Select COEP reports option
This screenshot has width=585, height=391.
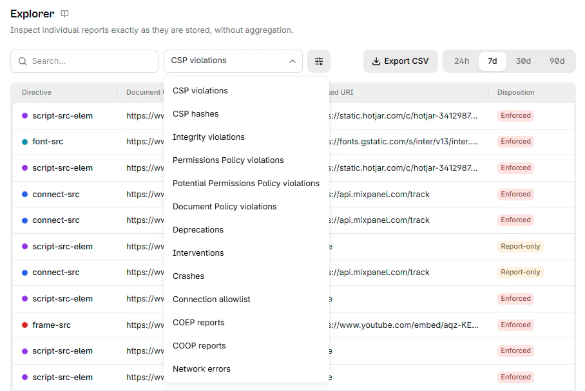[x=246, y=322]
